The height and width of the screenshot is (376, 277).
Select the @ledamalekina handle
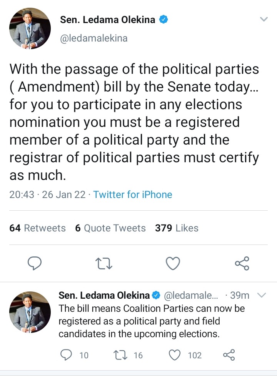click(x=93, y=38)
